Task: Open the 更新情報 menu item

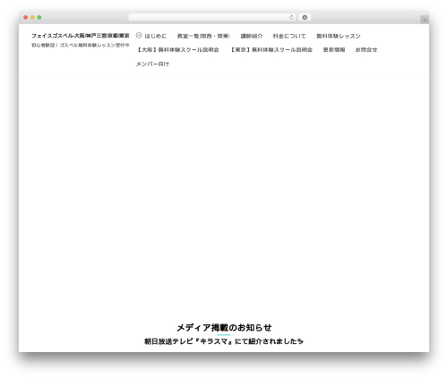Action: (334, 50)
